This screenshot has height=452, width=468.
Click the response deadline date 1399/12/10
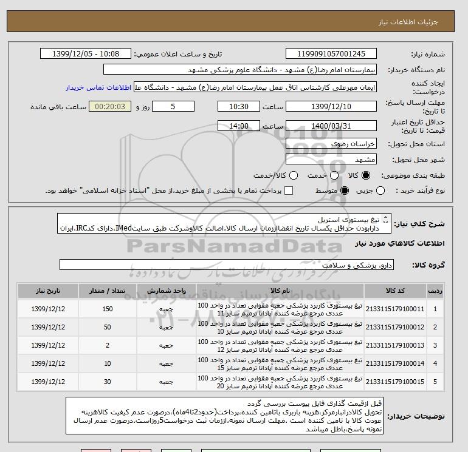tap(331, 106)
